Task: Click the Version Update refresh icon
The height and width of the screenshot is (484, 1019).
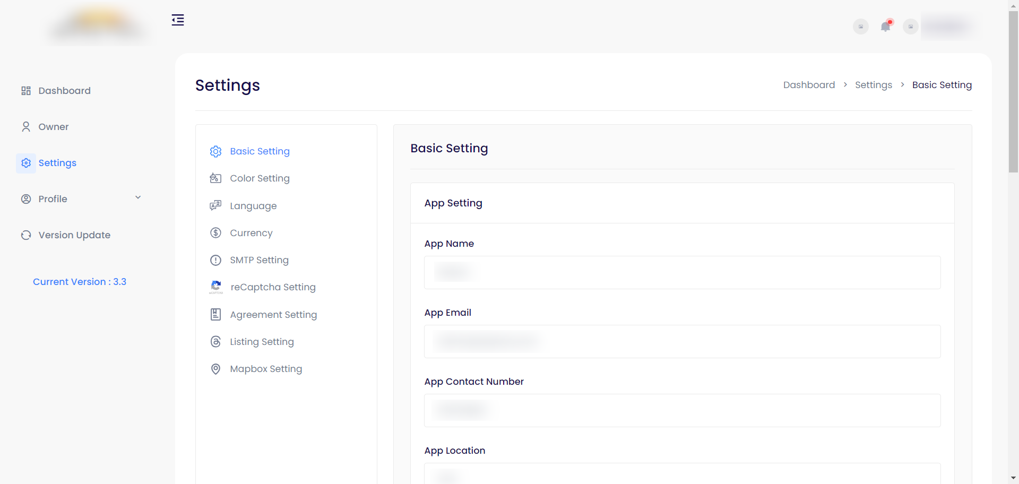Action: click(26, 235)
